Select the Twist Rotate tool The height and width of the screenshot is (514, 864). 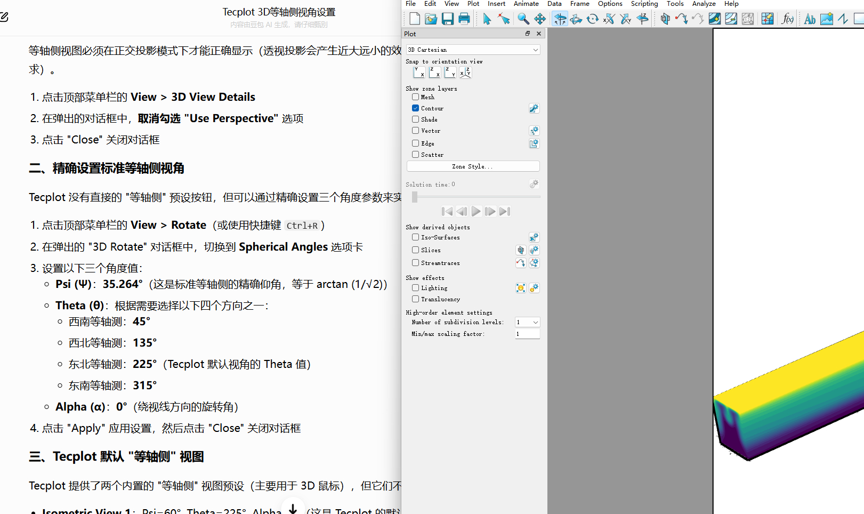(593, 19)
